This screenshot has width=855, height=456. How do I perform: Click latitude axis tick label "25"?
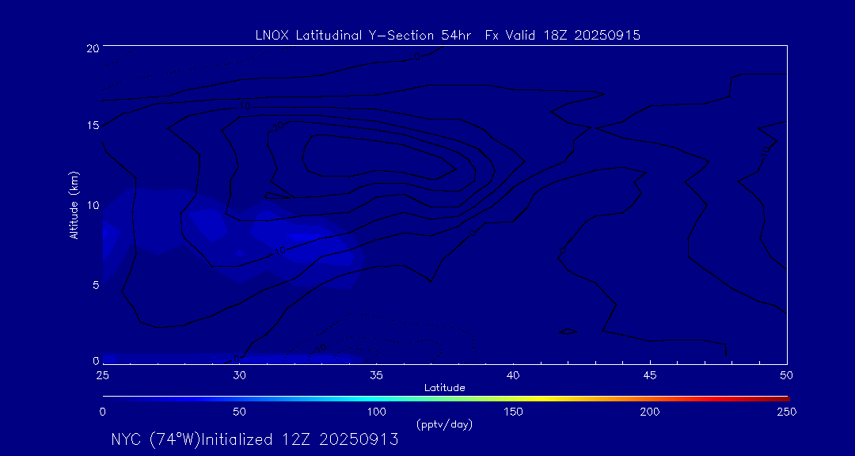coord(102,376)
